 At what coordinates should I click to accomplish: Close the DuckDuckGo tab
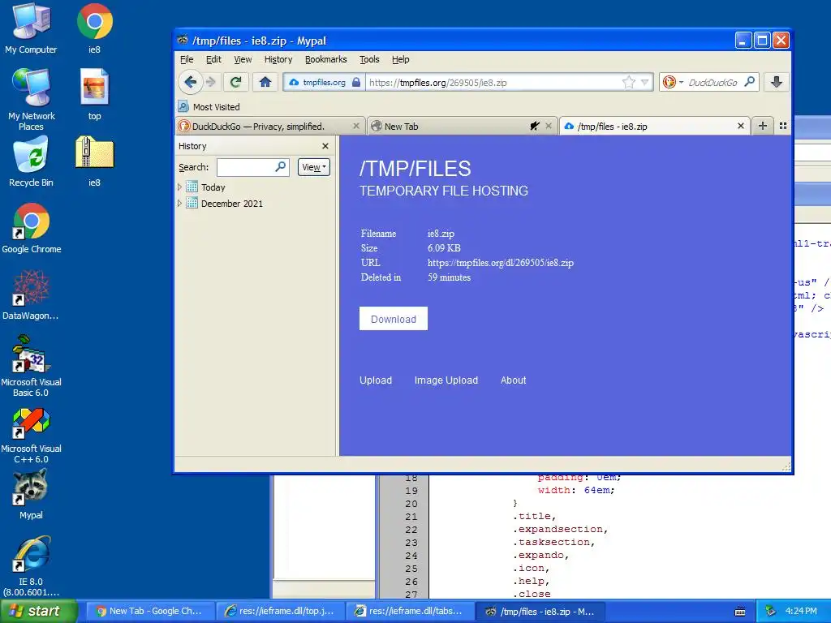point(356,126)
